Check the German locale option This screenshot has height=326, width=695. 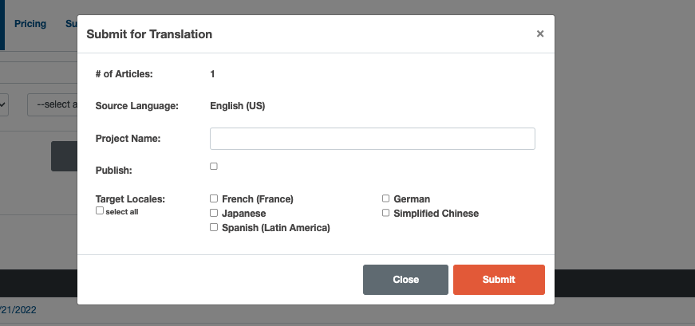(386, 198)
